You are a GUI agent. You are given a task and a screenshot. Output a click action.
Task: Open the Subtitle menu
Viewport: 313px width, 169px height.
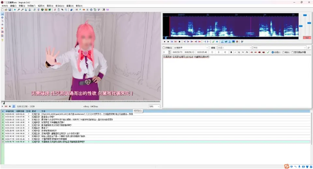point(22,6)
